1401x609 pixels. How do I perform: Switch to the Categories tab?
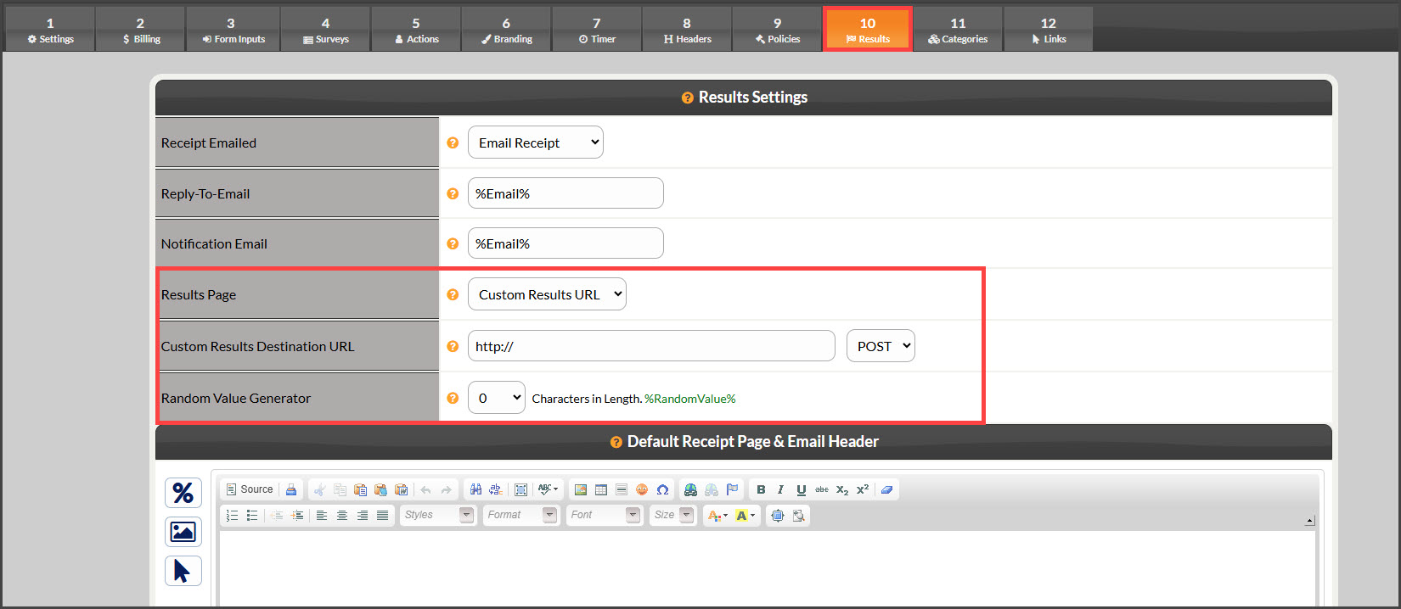pos(958,30)
